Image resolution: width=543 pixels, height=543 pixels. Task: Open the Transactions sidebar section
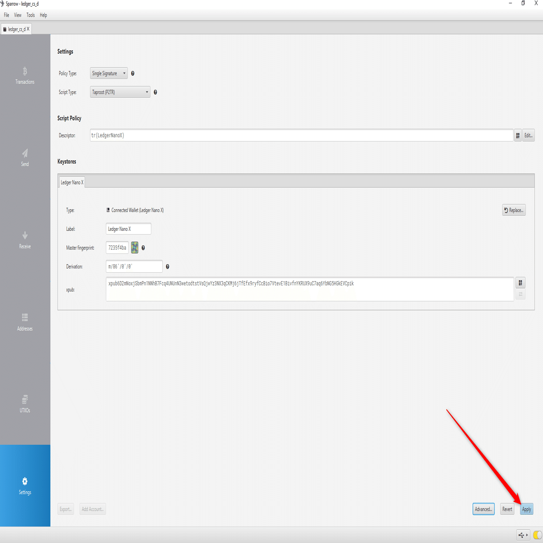pos(25,76)
